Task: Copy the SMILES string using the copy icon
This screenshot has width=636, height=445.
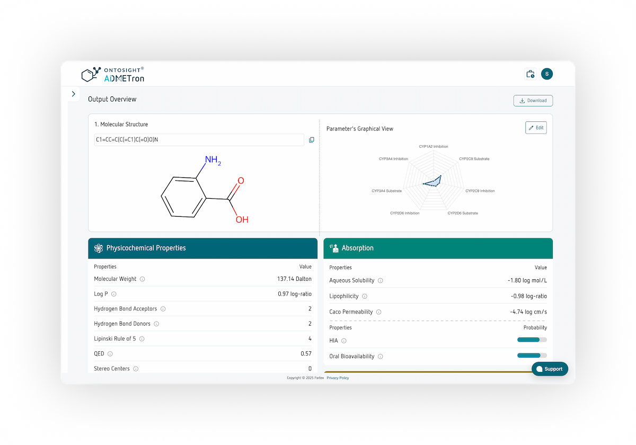Action: [311, 140]
